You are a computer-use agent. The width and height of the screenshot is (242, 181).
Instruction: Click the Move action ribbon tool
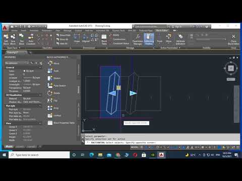click(168, 39)
